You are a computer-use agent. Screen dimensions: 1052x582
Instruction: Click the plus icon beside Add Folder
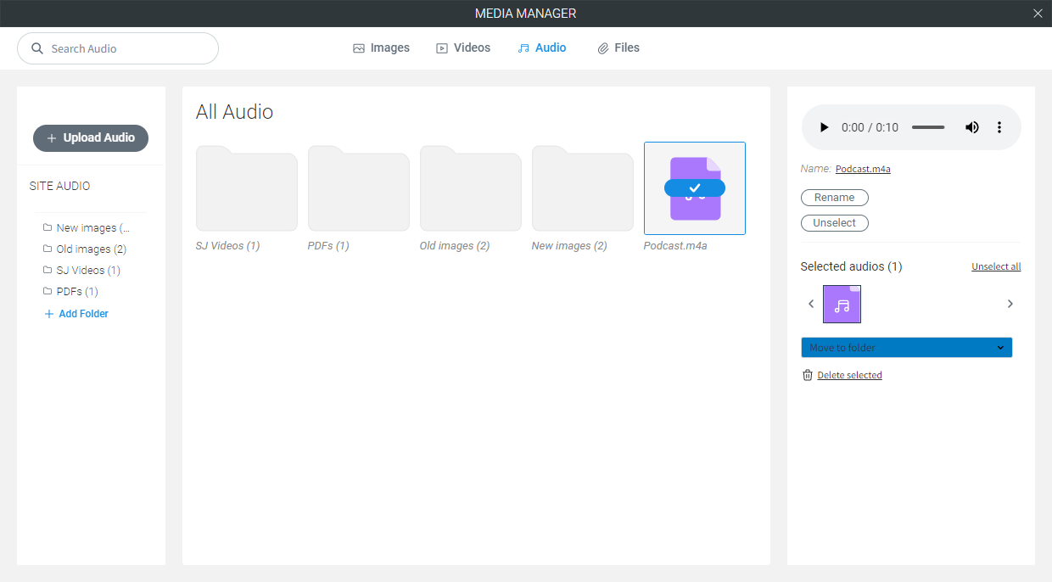point(48,314)
